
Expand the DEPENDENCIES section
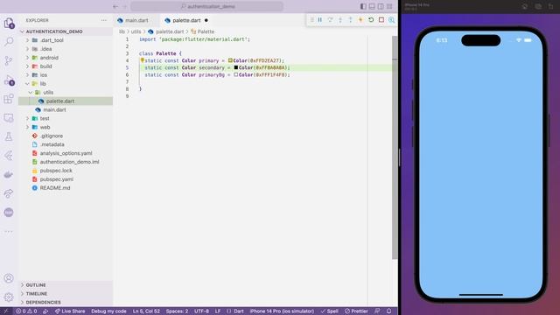click(43, 302)
